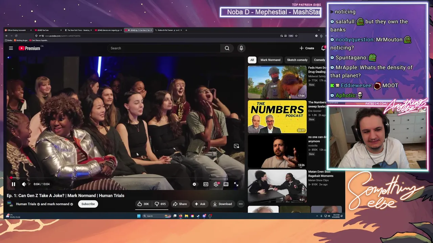Open more actions three-dot menu
The image size is (433, 243).
click(241, 204)
